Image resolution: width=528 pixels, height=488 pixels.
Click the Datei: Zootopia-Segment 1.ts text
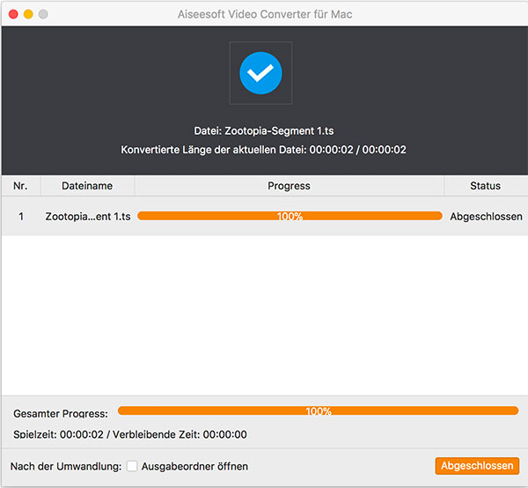[x=264, y=130]
